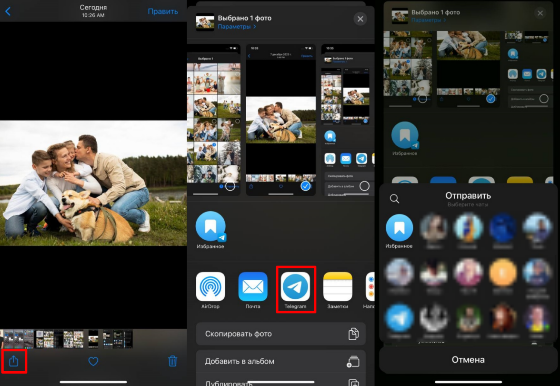Tap Добавить в альбом action
Screen dimensions: 560x386
(280, 361)
